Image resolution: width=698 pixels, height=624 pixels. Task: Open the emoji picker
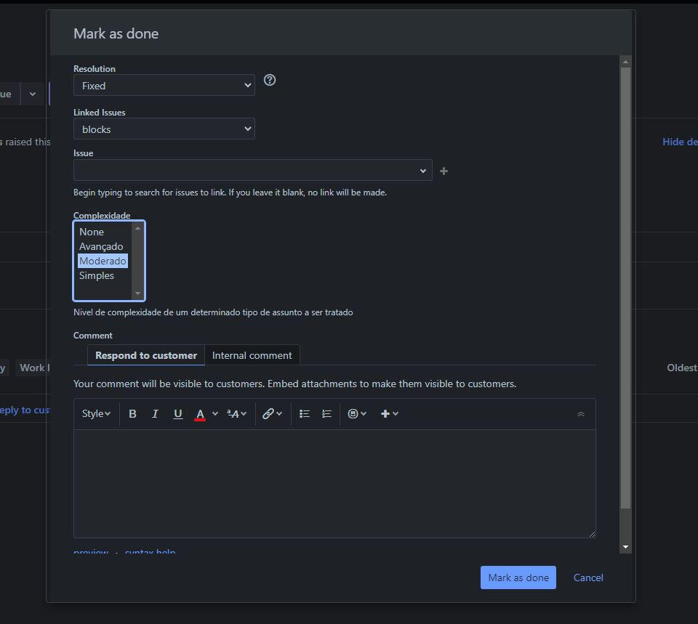353,413
